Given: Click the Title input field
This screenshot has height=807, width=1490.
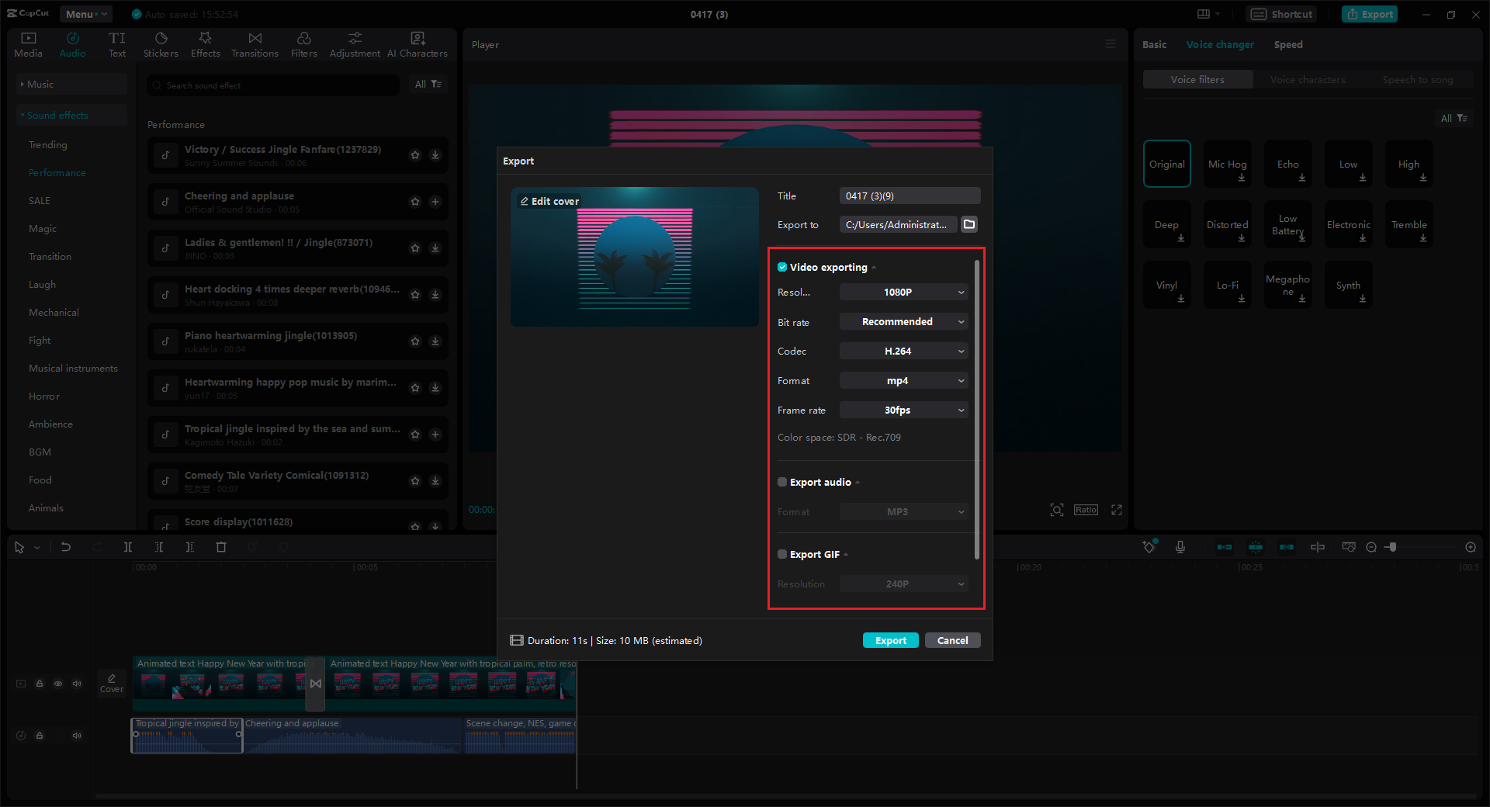Looking at the screenshot, I should pos(910,196).
